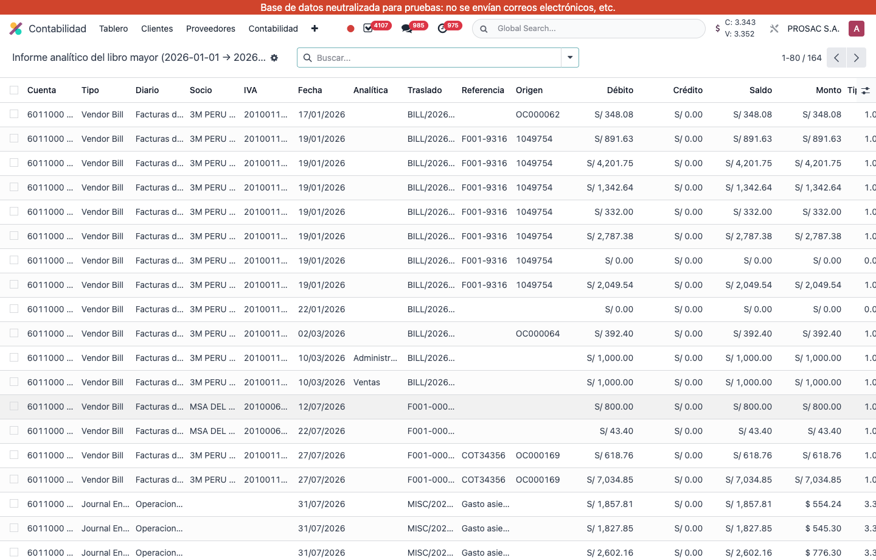The width and height of the screenshot is (876, 560).
Task: Sort by the Monto column header
Action: coord(829,90)
